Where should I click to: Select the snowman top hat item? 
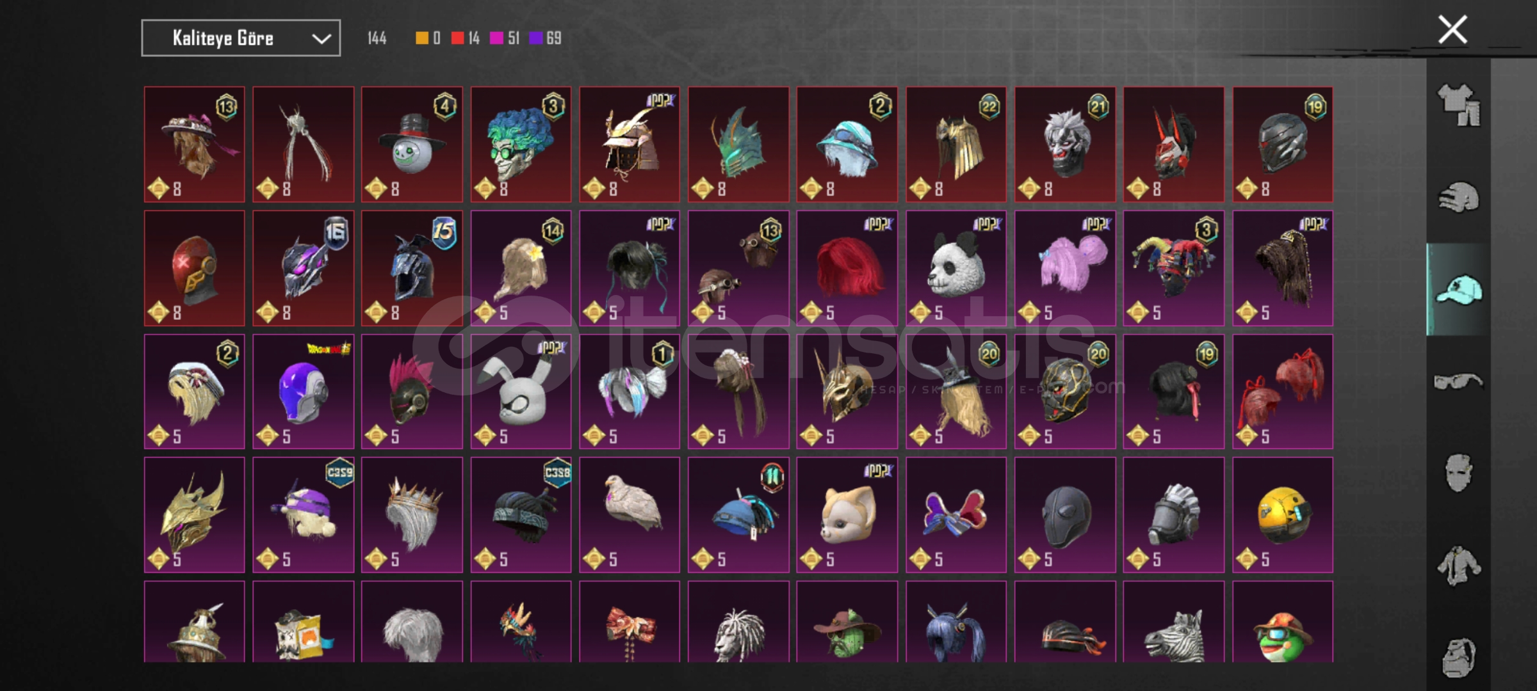[x=412, y=145]
